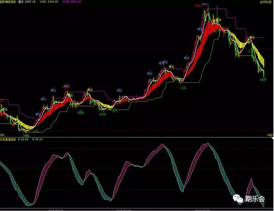
Task: Click the 自然时间 label at top right
Action: click(266, 2)
